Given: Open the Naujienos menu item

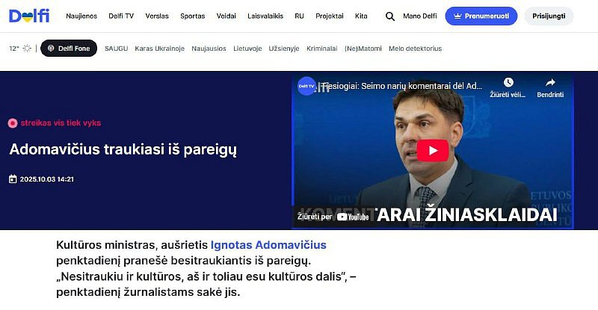Looking at the screenshot, I should [x=81, y=16].
